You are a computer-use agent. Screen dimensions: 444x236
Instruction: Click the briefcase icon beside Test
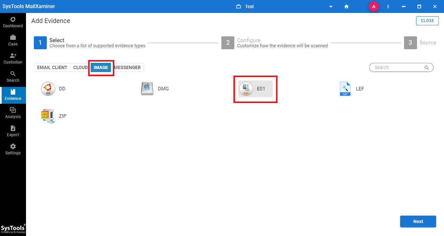(x=239, y=6)
